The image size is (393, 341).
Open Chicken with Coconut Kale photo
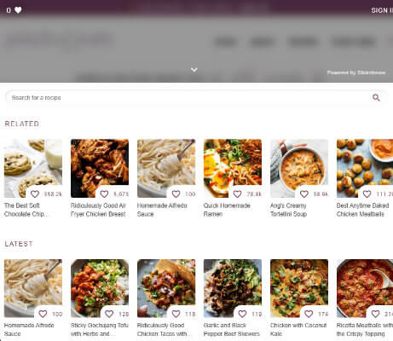299,288
